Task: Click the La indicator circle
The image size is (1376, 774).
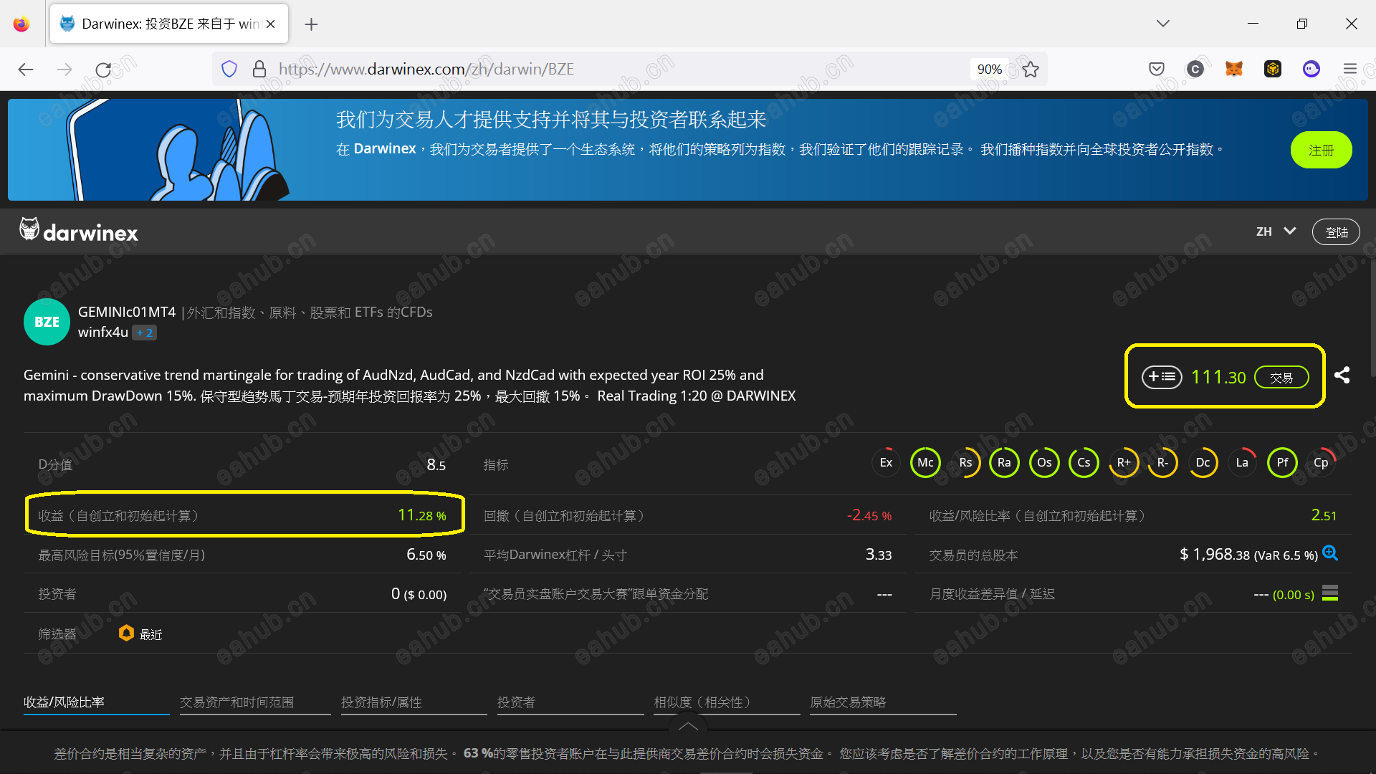Action: tap(1242, 463)
